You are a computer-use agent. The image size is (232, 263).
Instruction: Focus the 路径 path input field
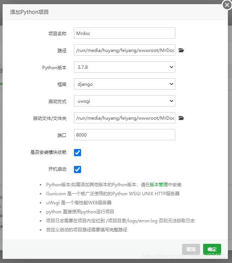(x=125, y=50)
